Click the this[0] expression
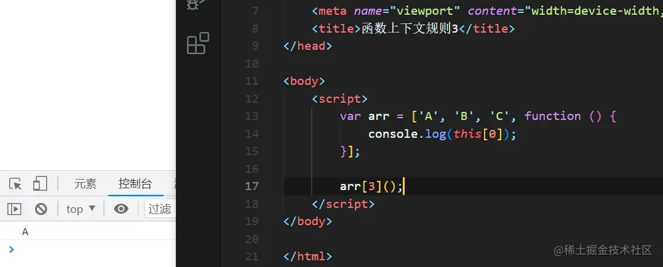This screenshot has height=267, width=663. click(x=478, y=134)
